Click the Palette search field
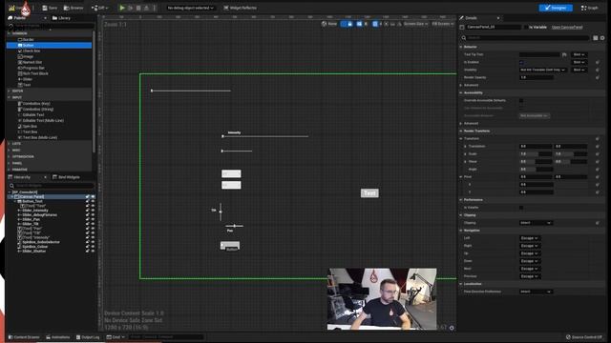 pyautogui.click(x=51, y=26)
